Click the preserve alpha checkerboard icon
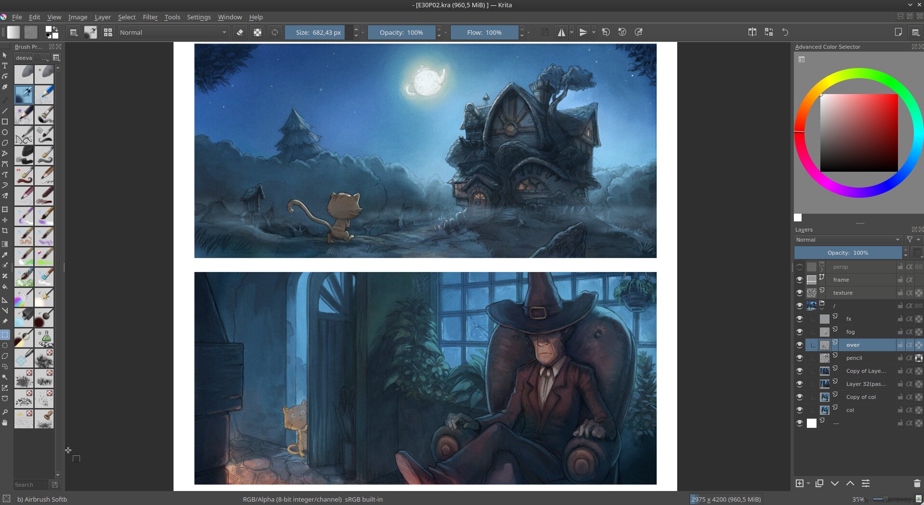Screen dimensions: 924x505 (x=257, y=32)
